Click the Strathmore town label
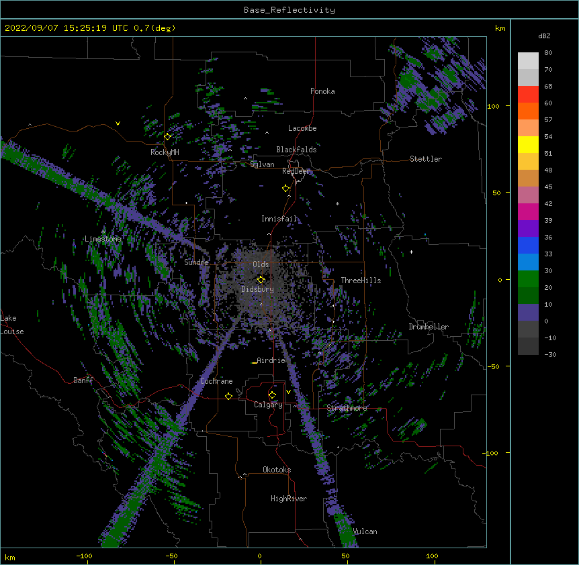 (347, 408)
